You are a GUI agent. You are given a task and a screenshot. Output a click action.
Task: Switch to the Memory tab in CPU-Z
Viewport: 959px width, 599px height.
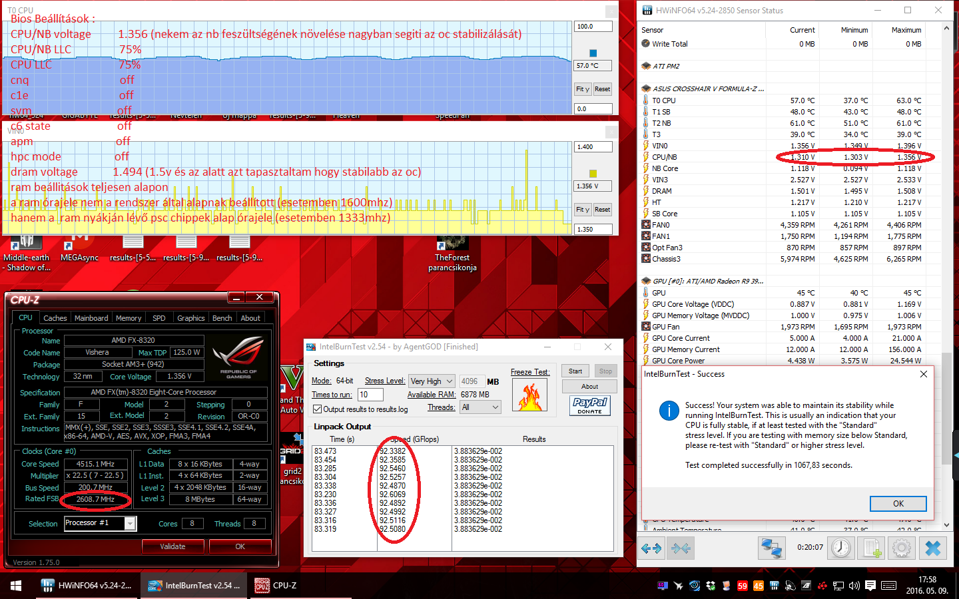pos(129,318)
